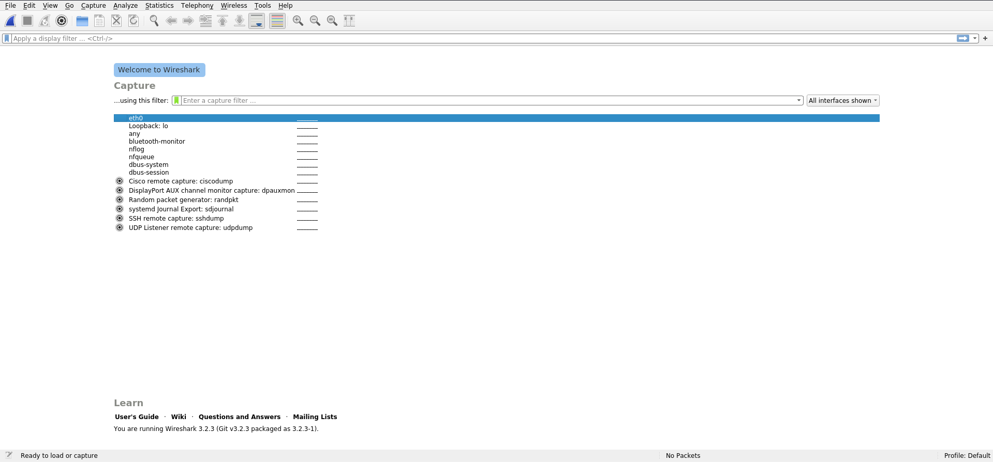Click the Welcome to Wireshark banner

[x=159, y=70]
